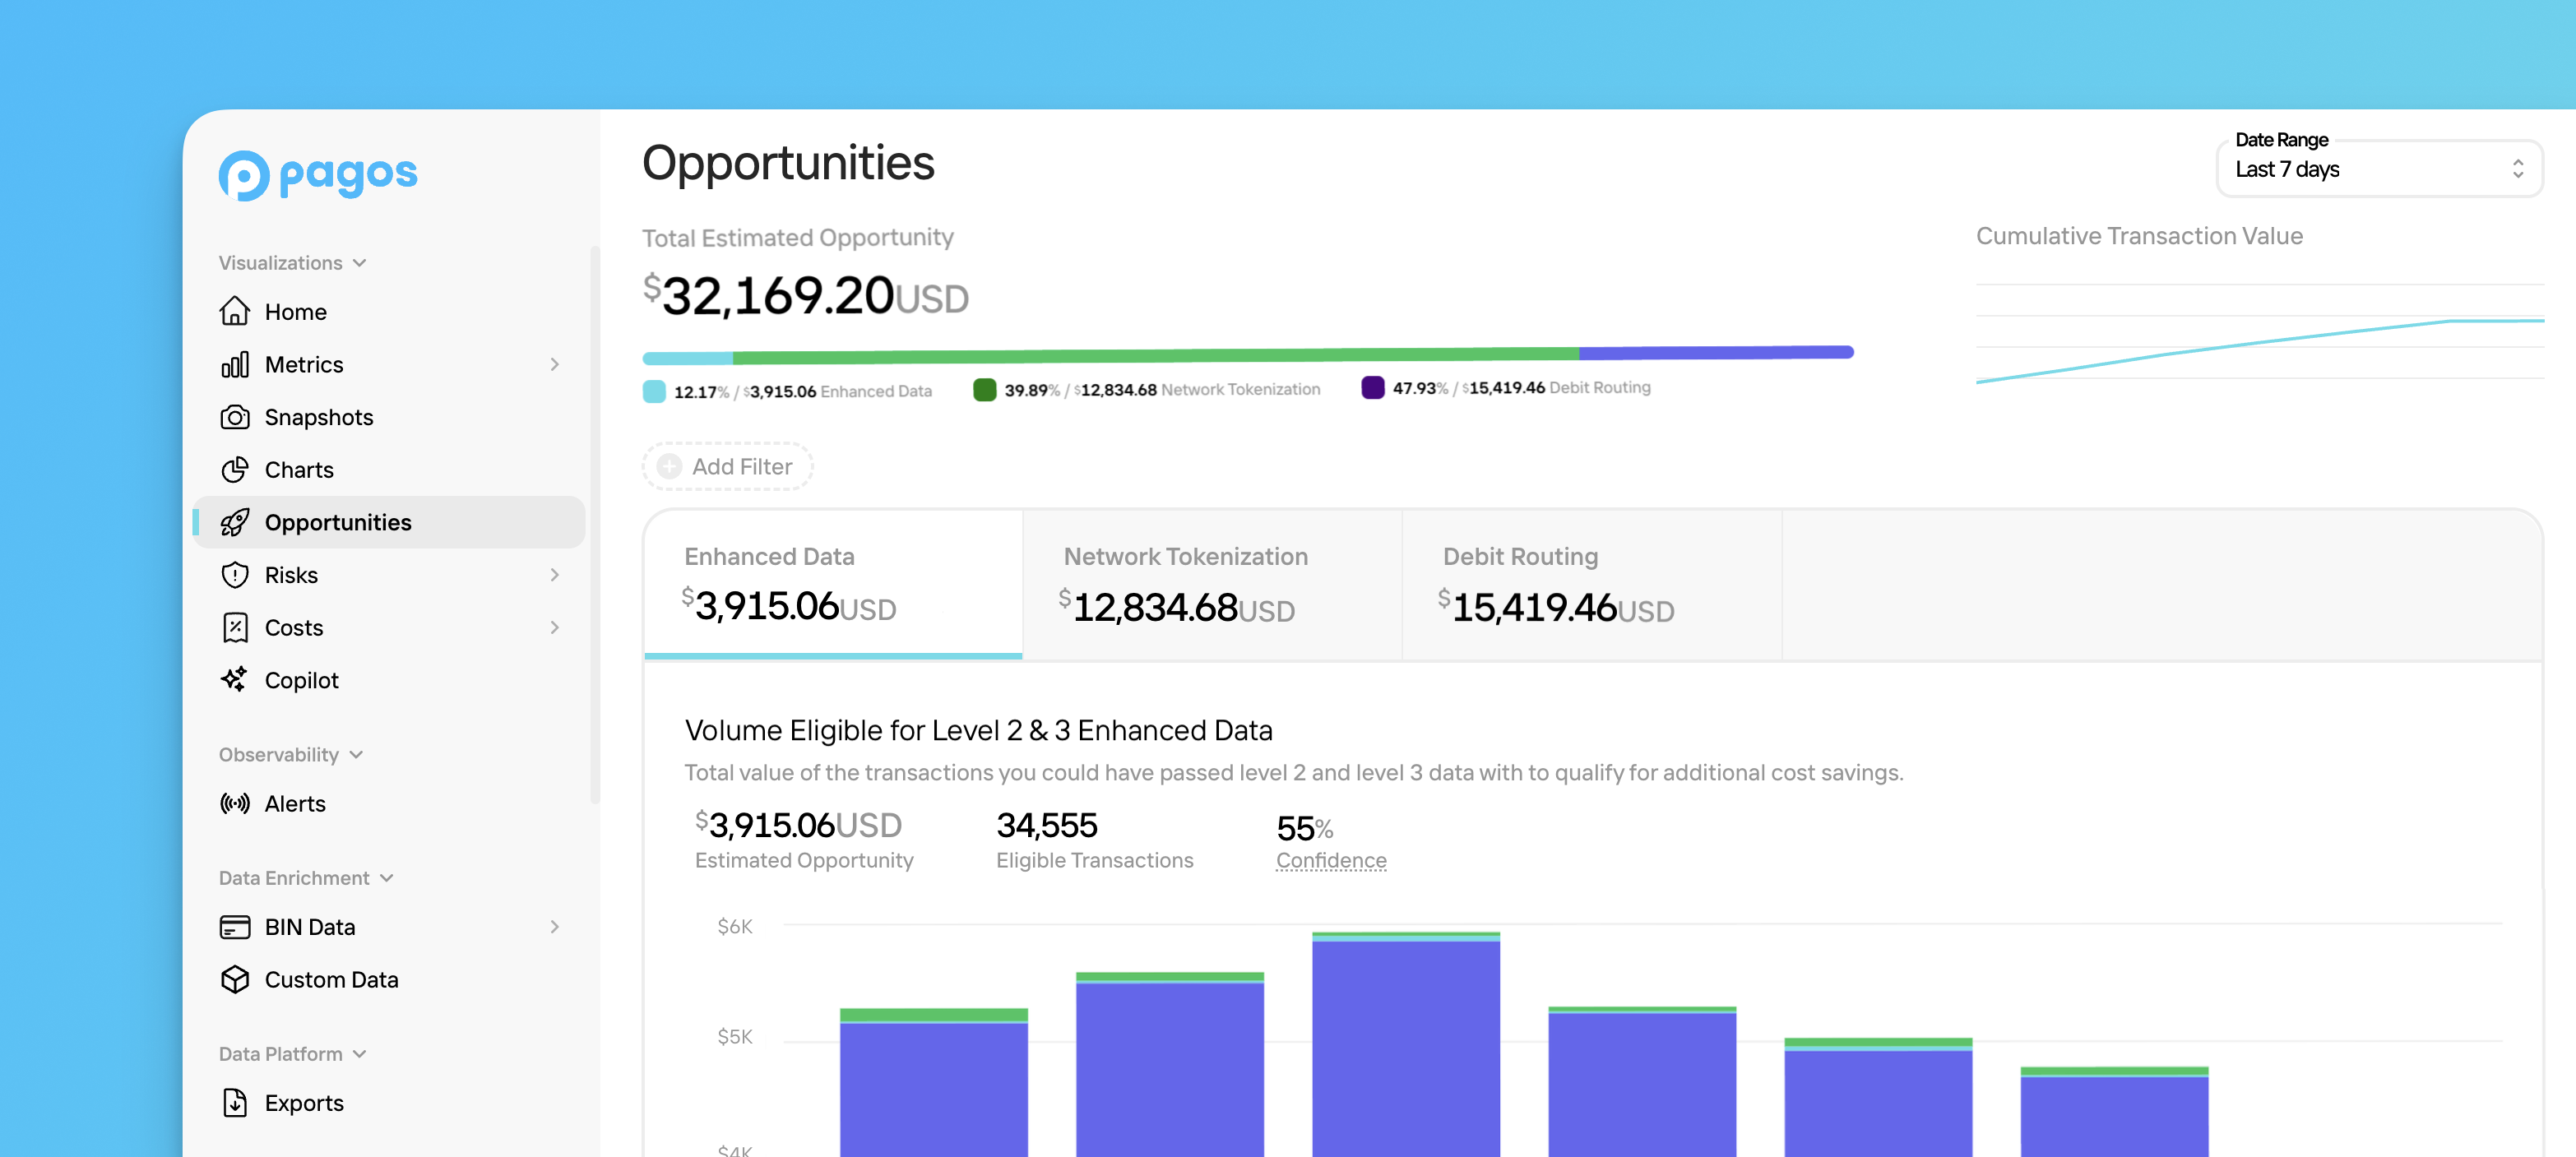Collapse the Data Enrichment section
This screenshot has width=2576, height=1157.
pos(306,878)
